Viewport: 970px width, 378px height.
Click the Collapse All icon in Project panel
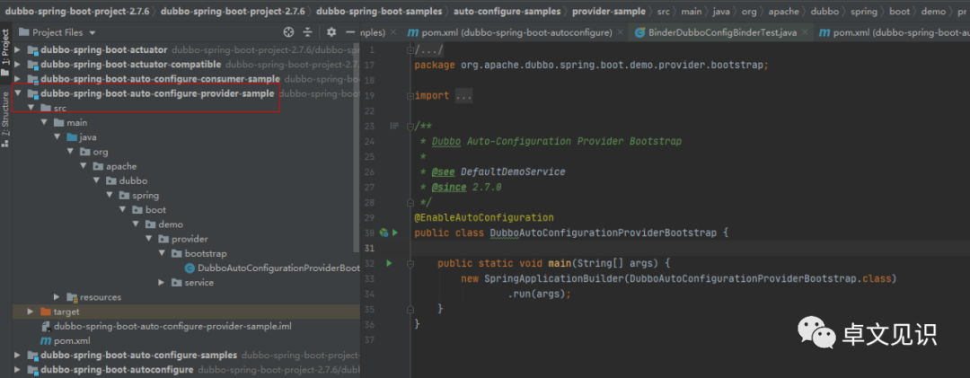(306, 32)
